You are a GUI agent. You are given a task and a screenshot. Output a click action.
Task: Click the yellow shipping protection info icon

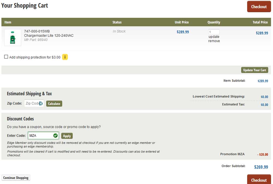click(x=65, y=57)
